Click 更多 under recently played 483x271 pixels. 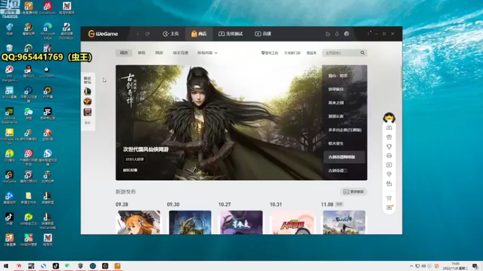click(88, 123)
